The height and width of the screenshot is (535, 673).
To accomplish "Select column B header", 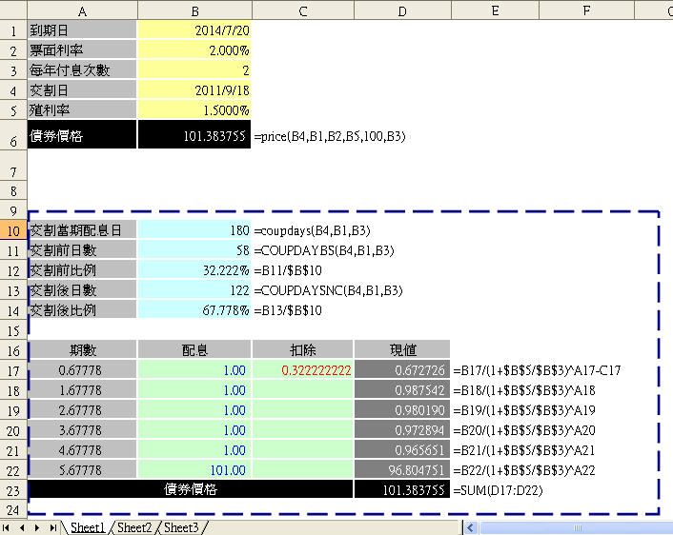I will click(x=194, y=10).
